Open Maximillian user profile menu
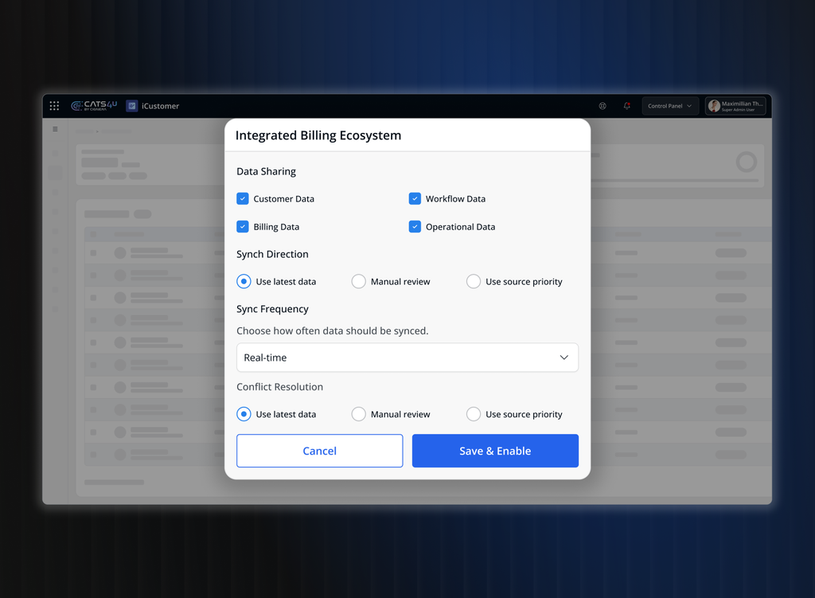The width and height of the screenshot is (815, 598). coord(735,106)
